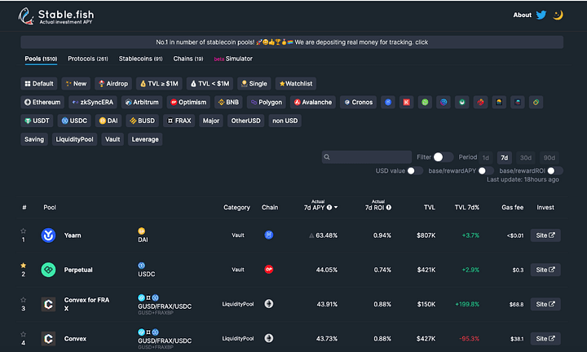Star the Convex pool in row 4

tap(23, 334)
